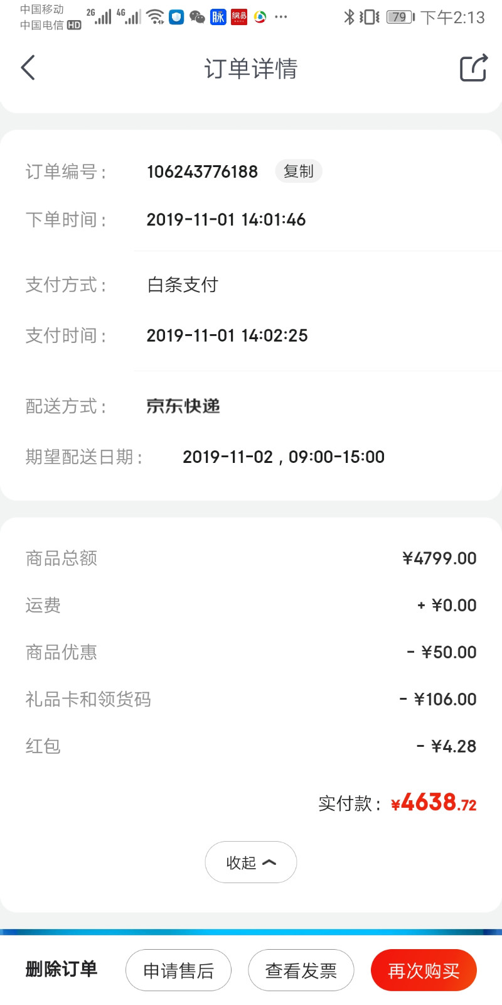Tap the Maimai notification icon
502x1005 pixels.
pyautogui.click(x=218, y=17)
